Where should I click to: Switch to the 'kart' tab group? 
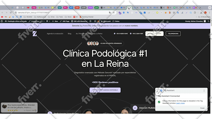tap(60, 7)
